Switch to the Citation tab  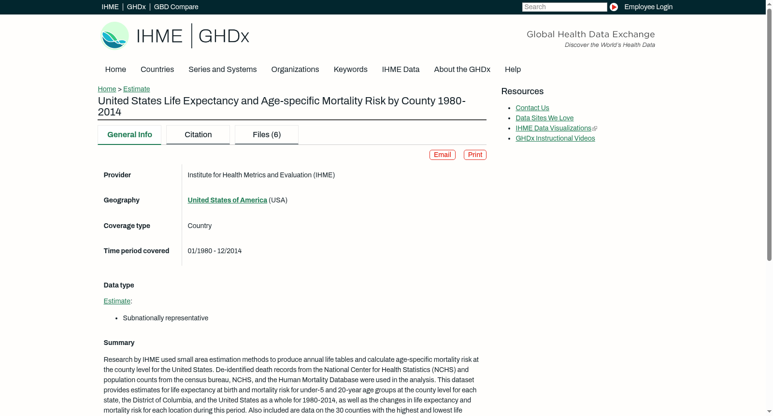(x=198, y=135)
